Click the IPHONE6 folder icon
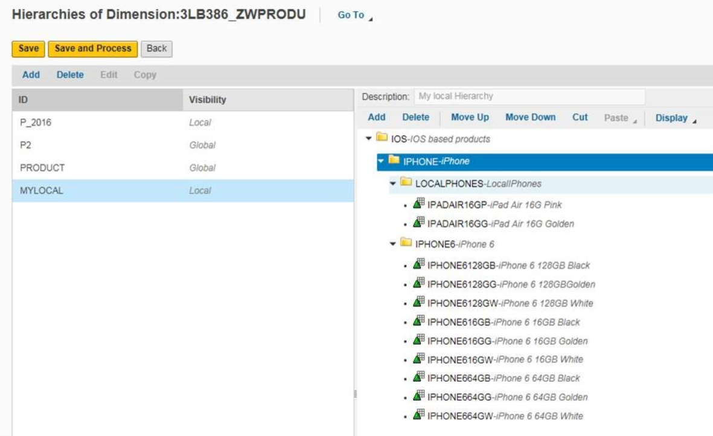 coord(406,243)
